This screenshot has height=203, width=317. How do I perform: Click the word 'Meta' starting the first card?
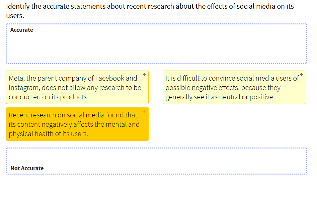pos(16,78)
